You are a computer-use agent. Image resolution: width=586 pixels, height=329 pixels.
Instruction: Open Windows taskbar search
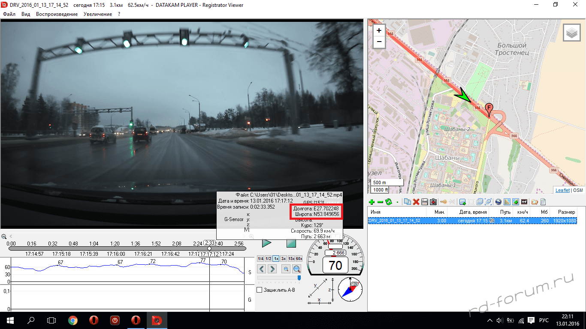click(31, 320)
